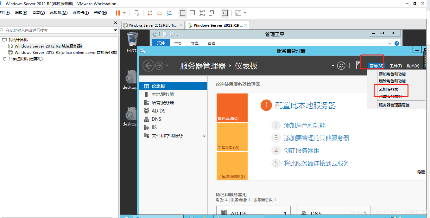The height and width of the screenshot is (218, 430).
Task: Take a snapshot with clock-plus icon
Action: 150,13
